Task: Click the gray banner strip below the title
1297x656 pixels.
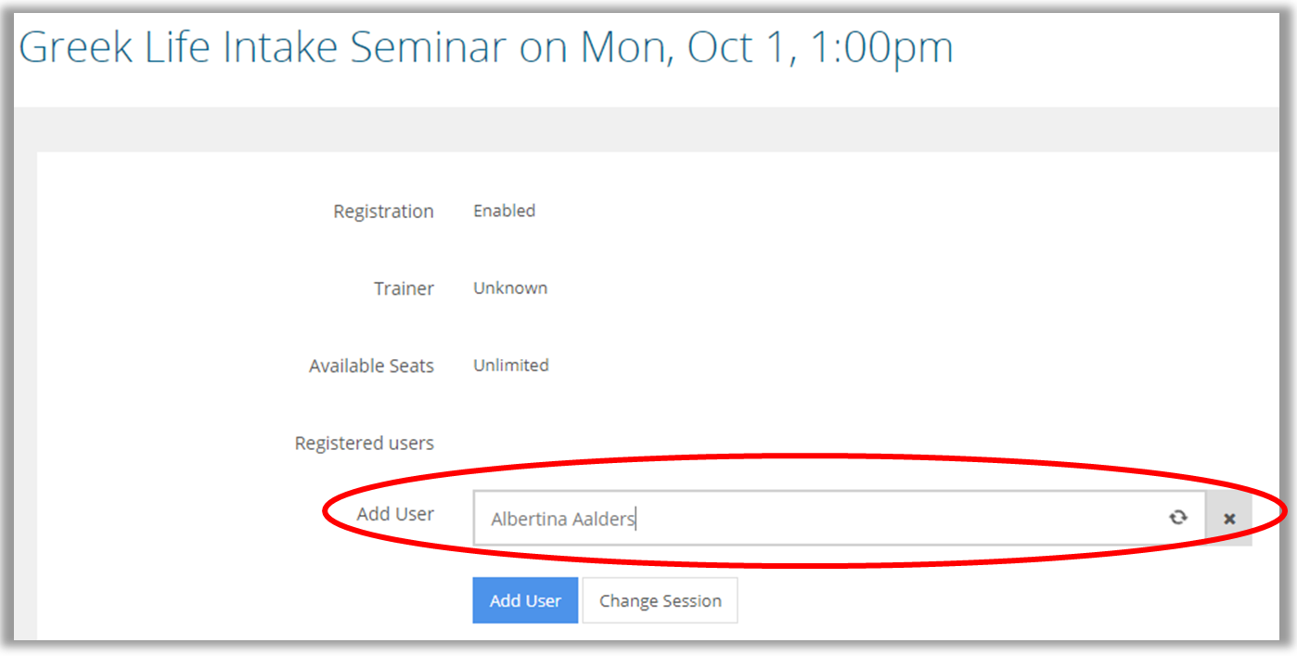Action: point(649,128)
